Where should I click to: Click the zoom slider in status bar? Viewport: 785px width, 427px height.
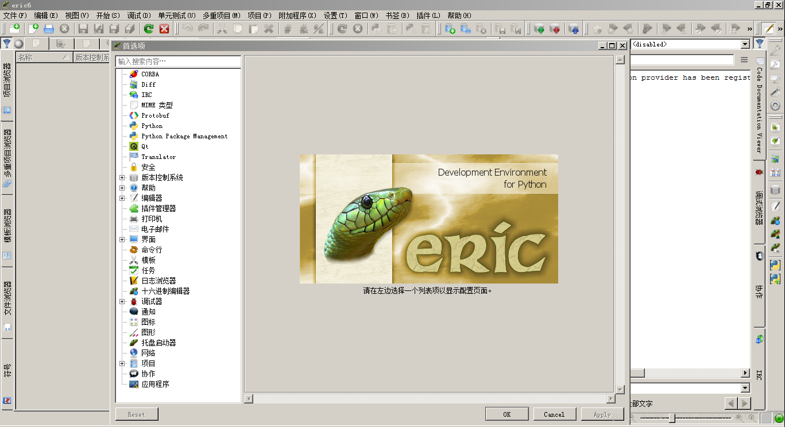click(x=686, y=418)
